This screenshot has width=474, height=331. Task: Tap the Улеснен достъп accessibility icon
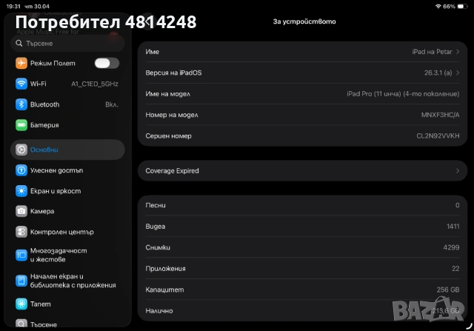21,170
